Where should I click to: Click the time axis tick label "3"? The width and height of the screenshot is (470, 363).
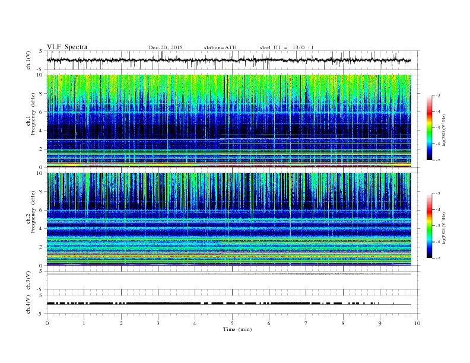click(158, 323)
